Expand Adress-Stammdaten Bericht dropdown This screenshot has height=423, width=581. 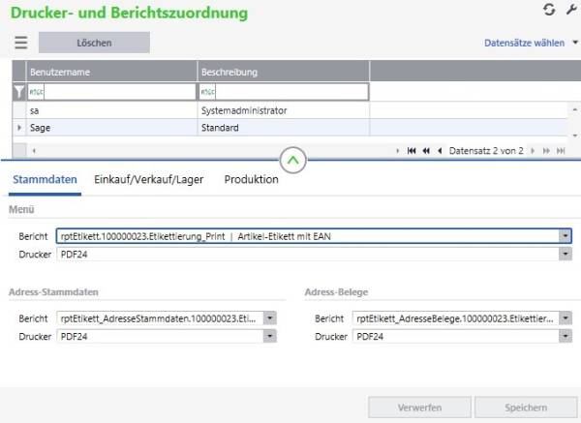[x=270, y=318]
